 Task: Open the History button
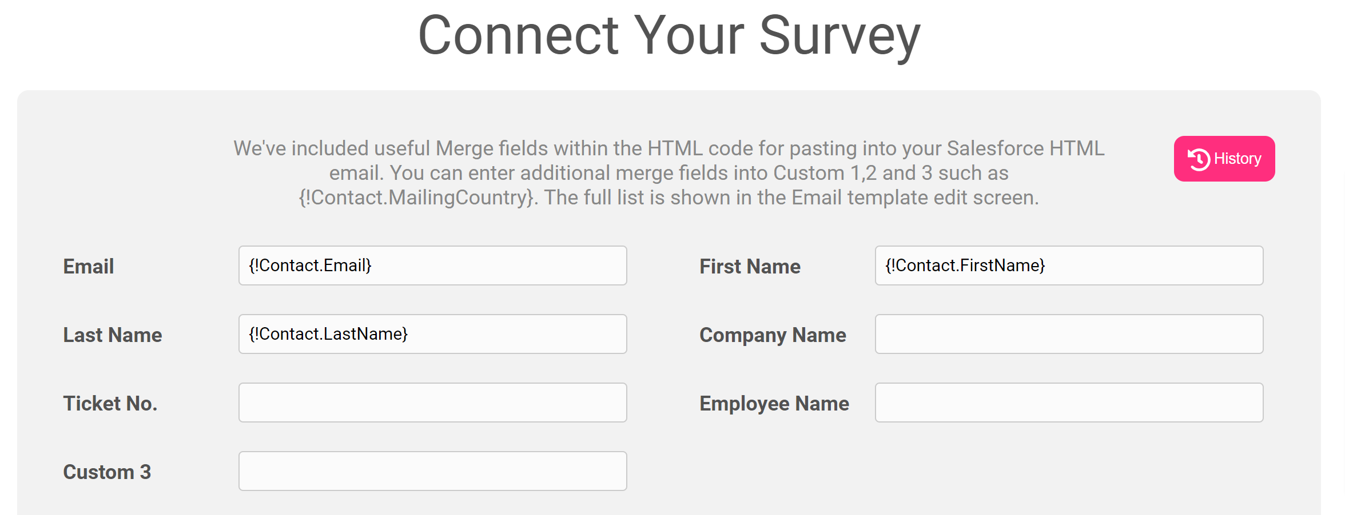click(x=1224, y=159)
